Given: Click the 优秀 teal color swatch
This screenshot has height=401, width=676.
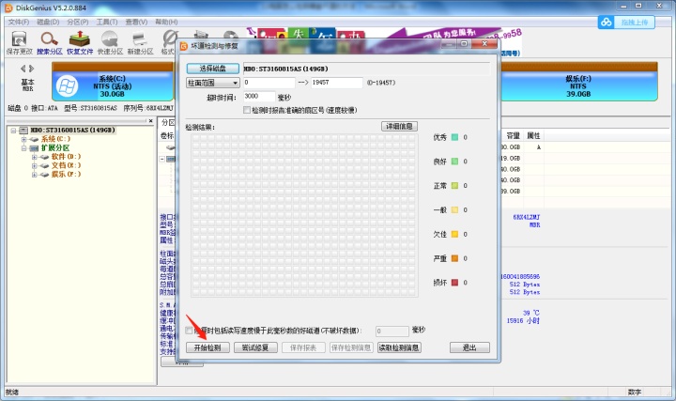Looking at the screenshot, I should pyautogui.click(x=454, y=137).
